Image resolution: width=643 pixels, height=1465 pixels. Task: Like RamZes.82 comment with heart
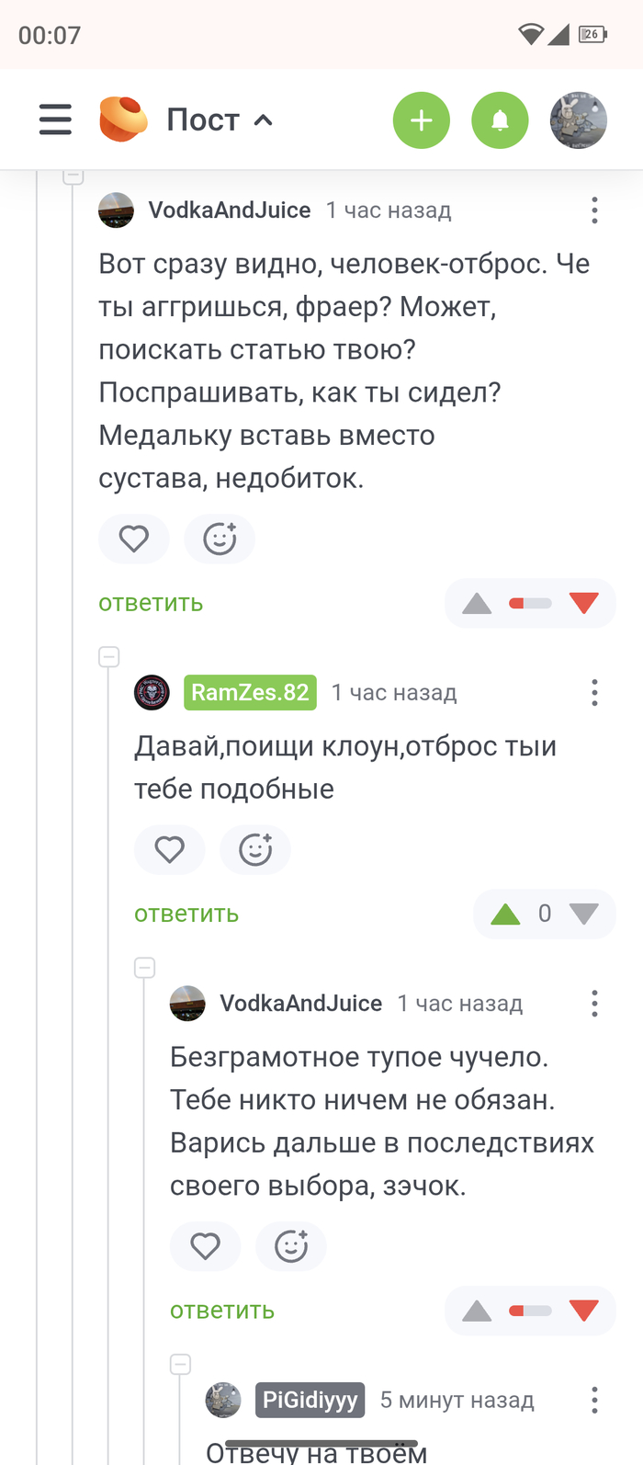pos(169,849)
